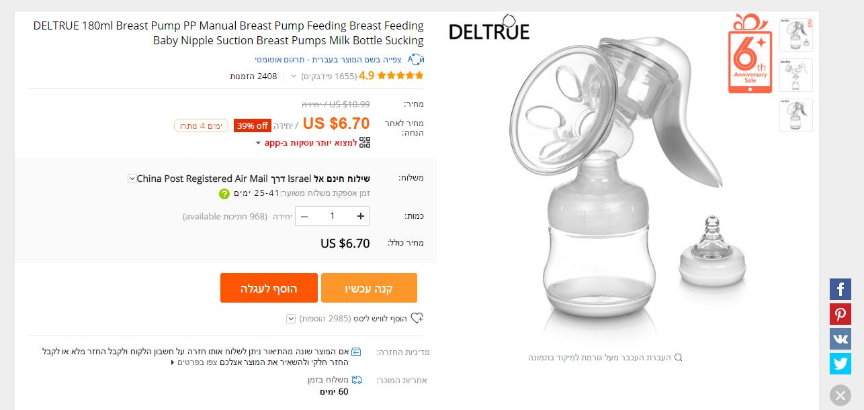The image size is (864, 410).
Task: Share product on Facebook
Action: 840,289
